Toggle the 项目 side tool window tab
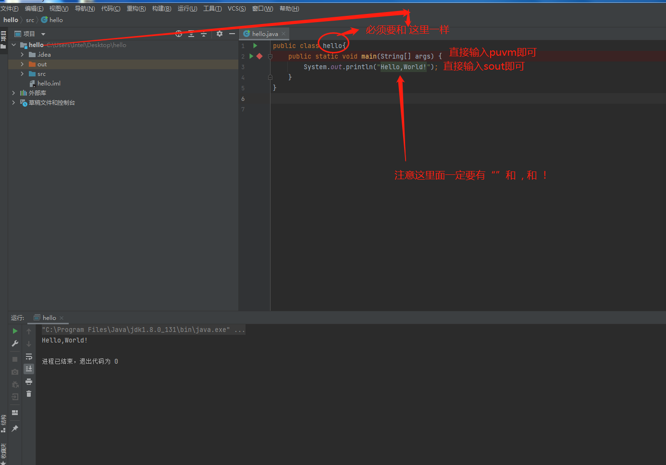Screen dimensions: 666x465 pos(3,39)
